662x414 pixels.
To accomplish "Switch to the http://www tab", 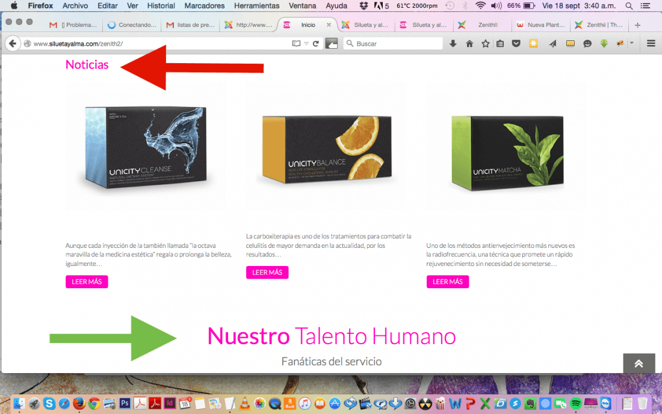I will tap(249, 25).
